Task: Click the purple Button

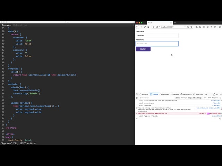Action: click(143, 49)
